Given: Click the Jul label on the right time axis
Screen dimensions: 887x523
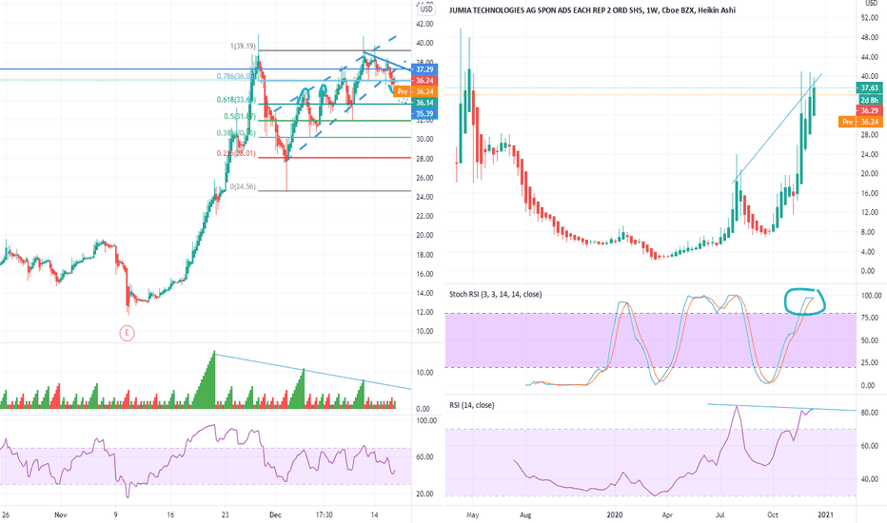Looking at the screenshot, I should coord(720,514).
